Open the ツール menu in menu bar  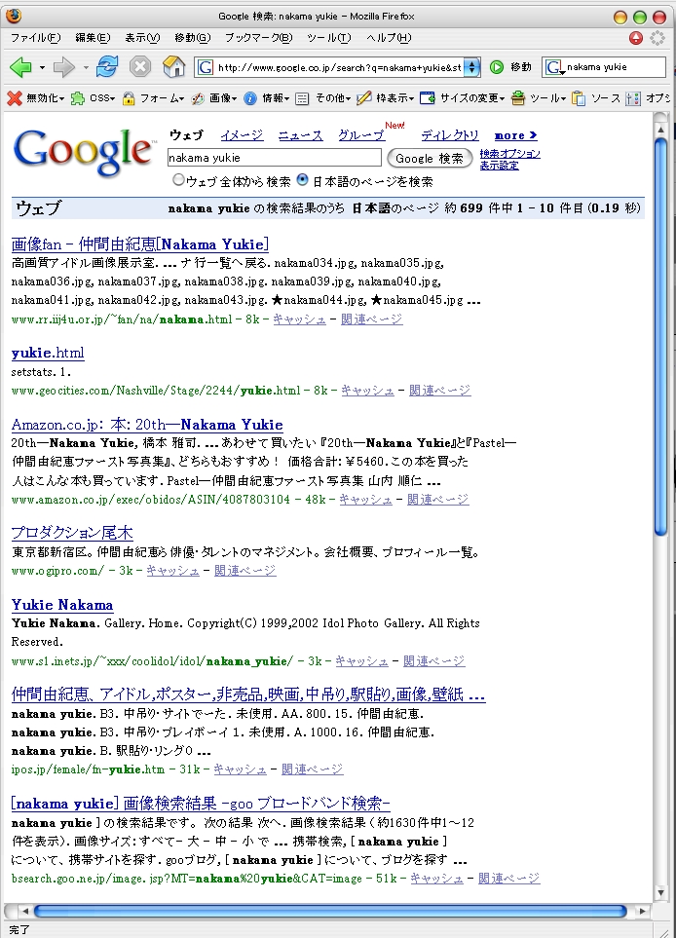point(328,38)
